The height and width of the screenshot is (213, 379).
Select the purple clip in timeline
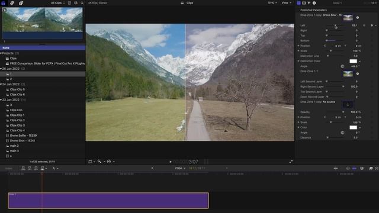click(x=108, y=201)
